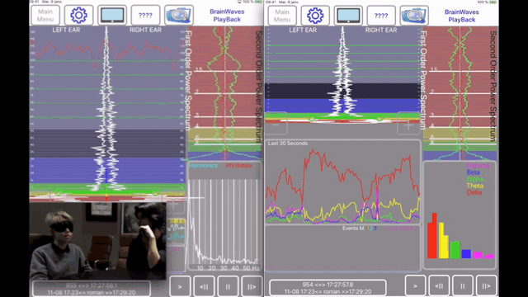Go to Main Menu in right panel

pyautogui.click(x=282, y=16)
